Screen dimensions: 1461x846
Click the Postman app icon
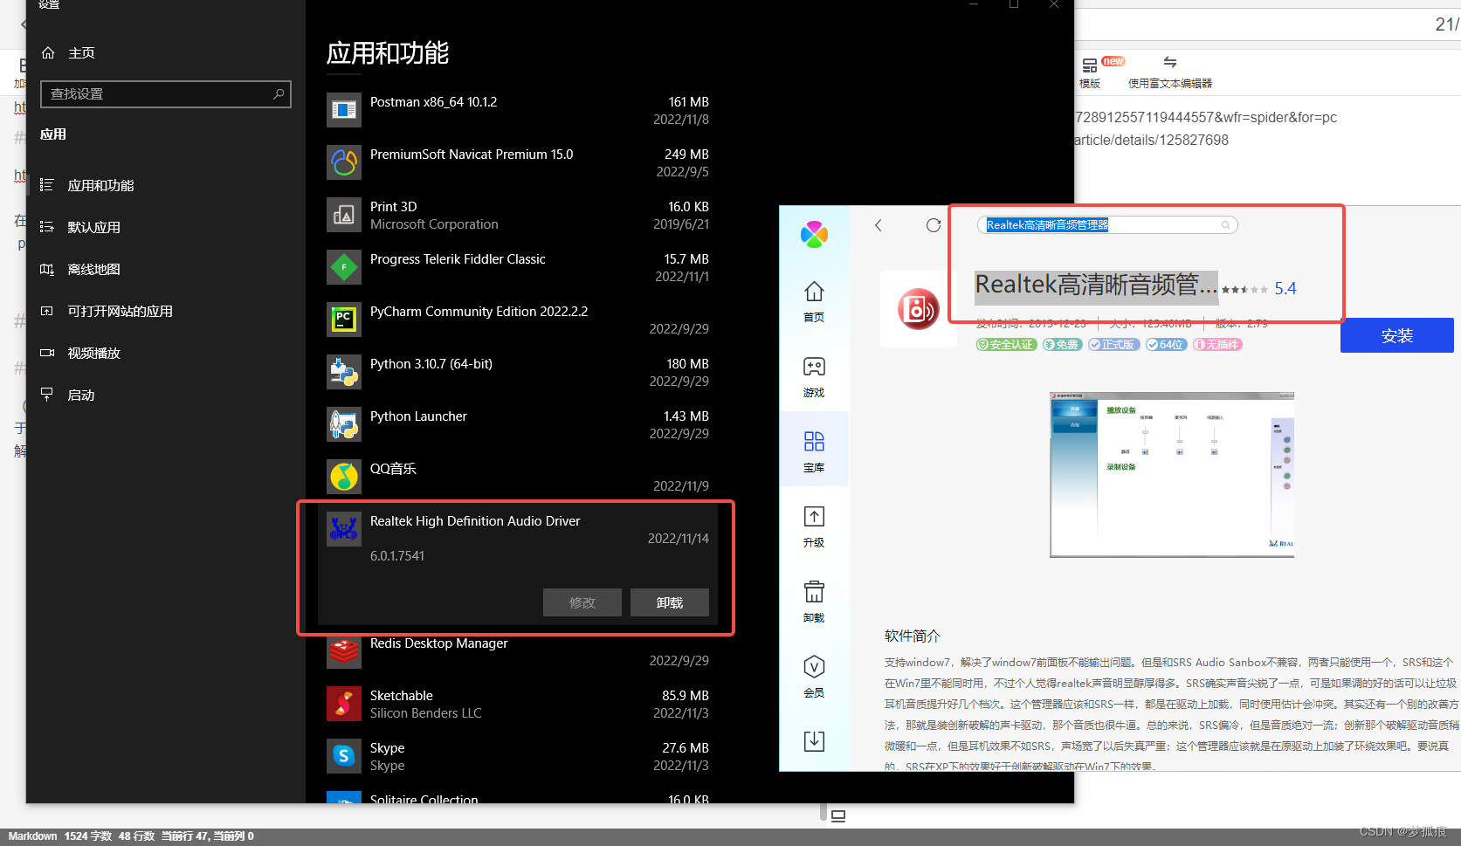pyautogui.click(x=344, y=110)
